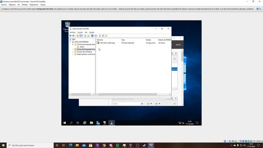
Task: Open Task View in the guest taskbar
Action: [78, 123]
